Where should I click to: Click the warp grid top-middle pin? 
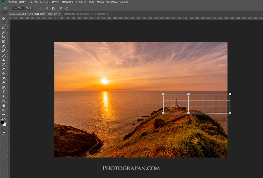click(x=188, y=94)
